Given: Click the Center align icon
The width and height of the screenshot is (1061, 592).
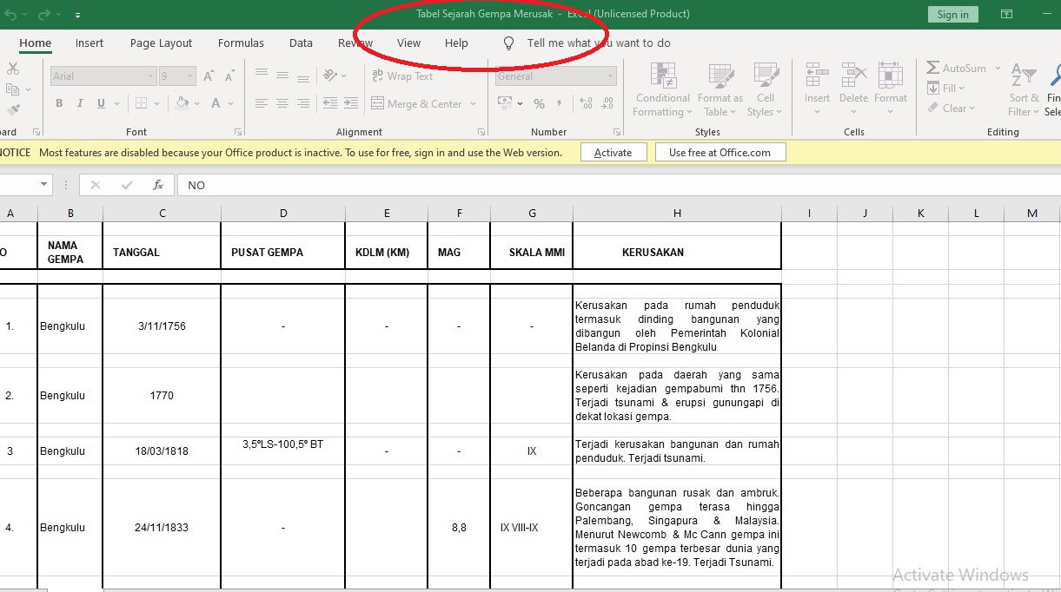Looking at the screenshot, I should (282, 103).
